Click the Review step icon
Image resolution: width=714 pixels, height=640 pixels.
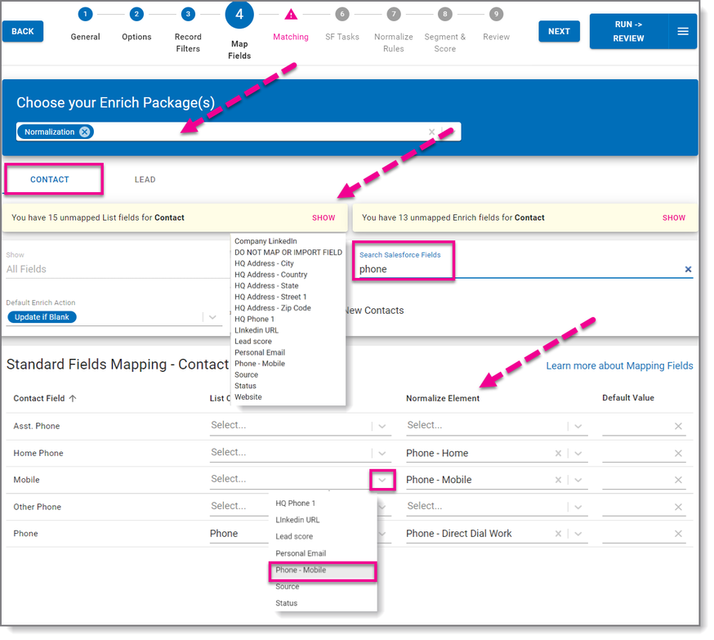click(496, 14)
